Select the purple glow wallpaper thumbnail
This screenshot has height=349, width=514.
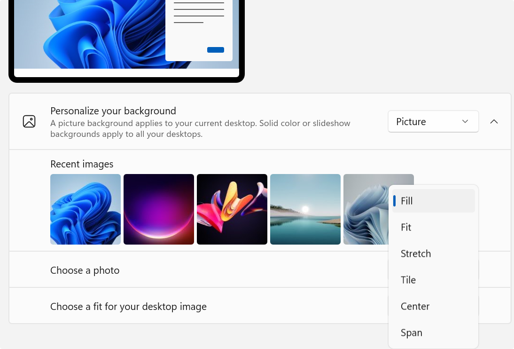(158, 209)
